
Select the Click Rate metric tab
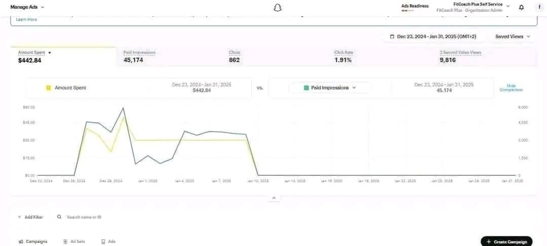[343, 56]
